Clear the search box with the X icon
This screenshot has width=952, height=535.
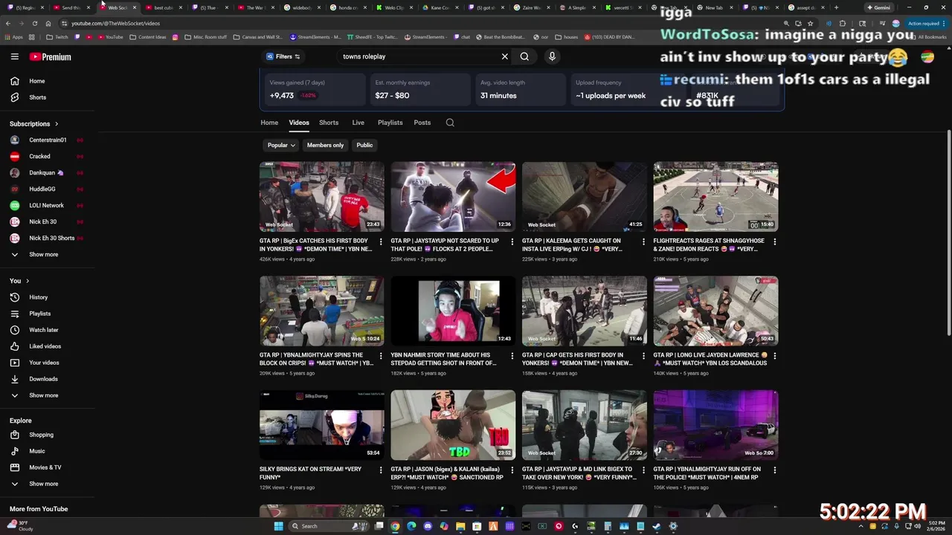[x=504, y=56]
